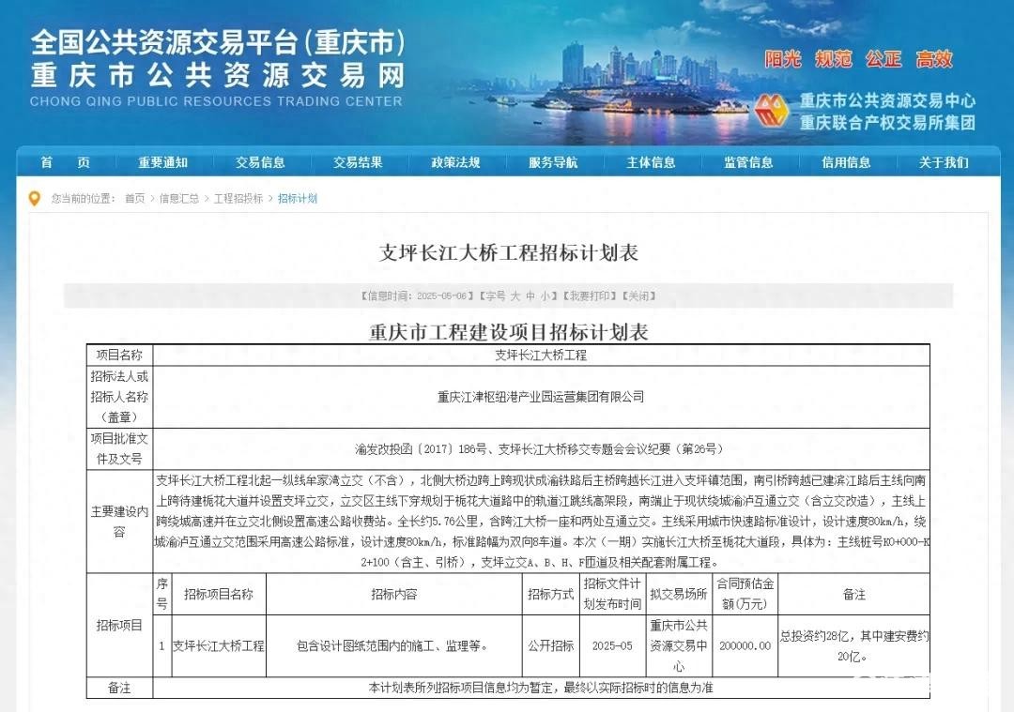Screen dimensions: 1014x712
Task: Click the 招标项目名称 column header
Action: (x=219, y=594)
